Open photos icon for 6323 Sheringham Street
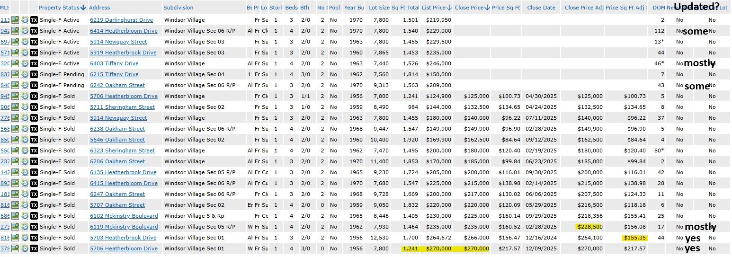 [x=15, y=151]
